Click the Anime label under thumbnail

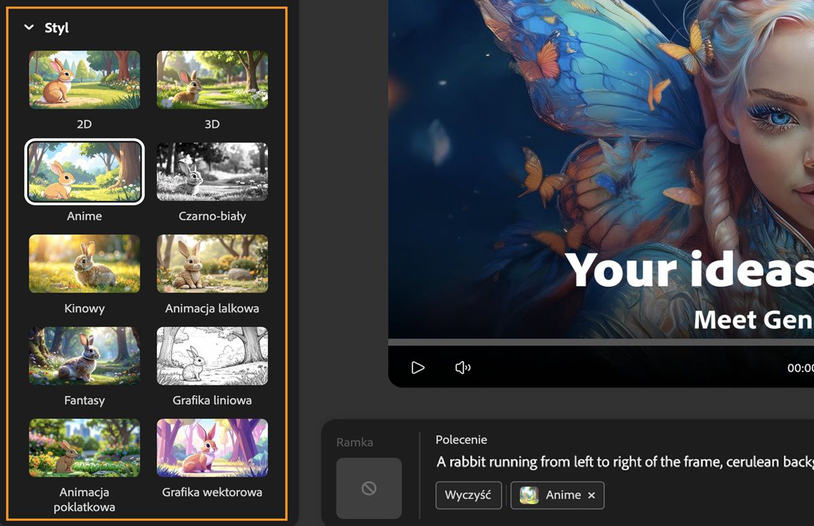tap(84, 216)
